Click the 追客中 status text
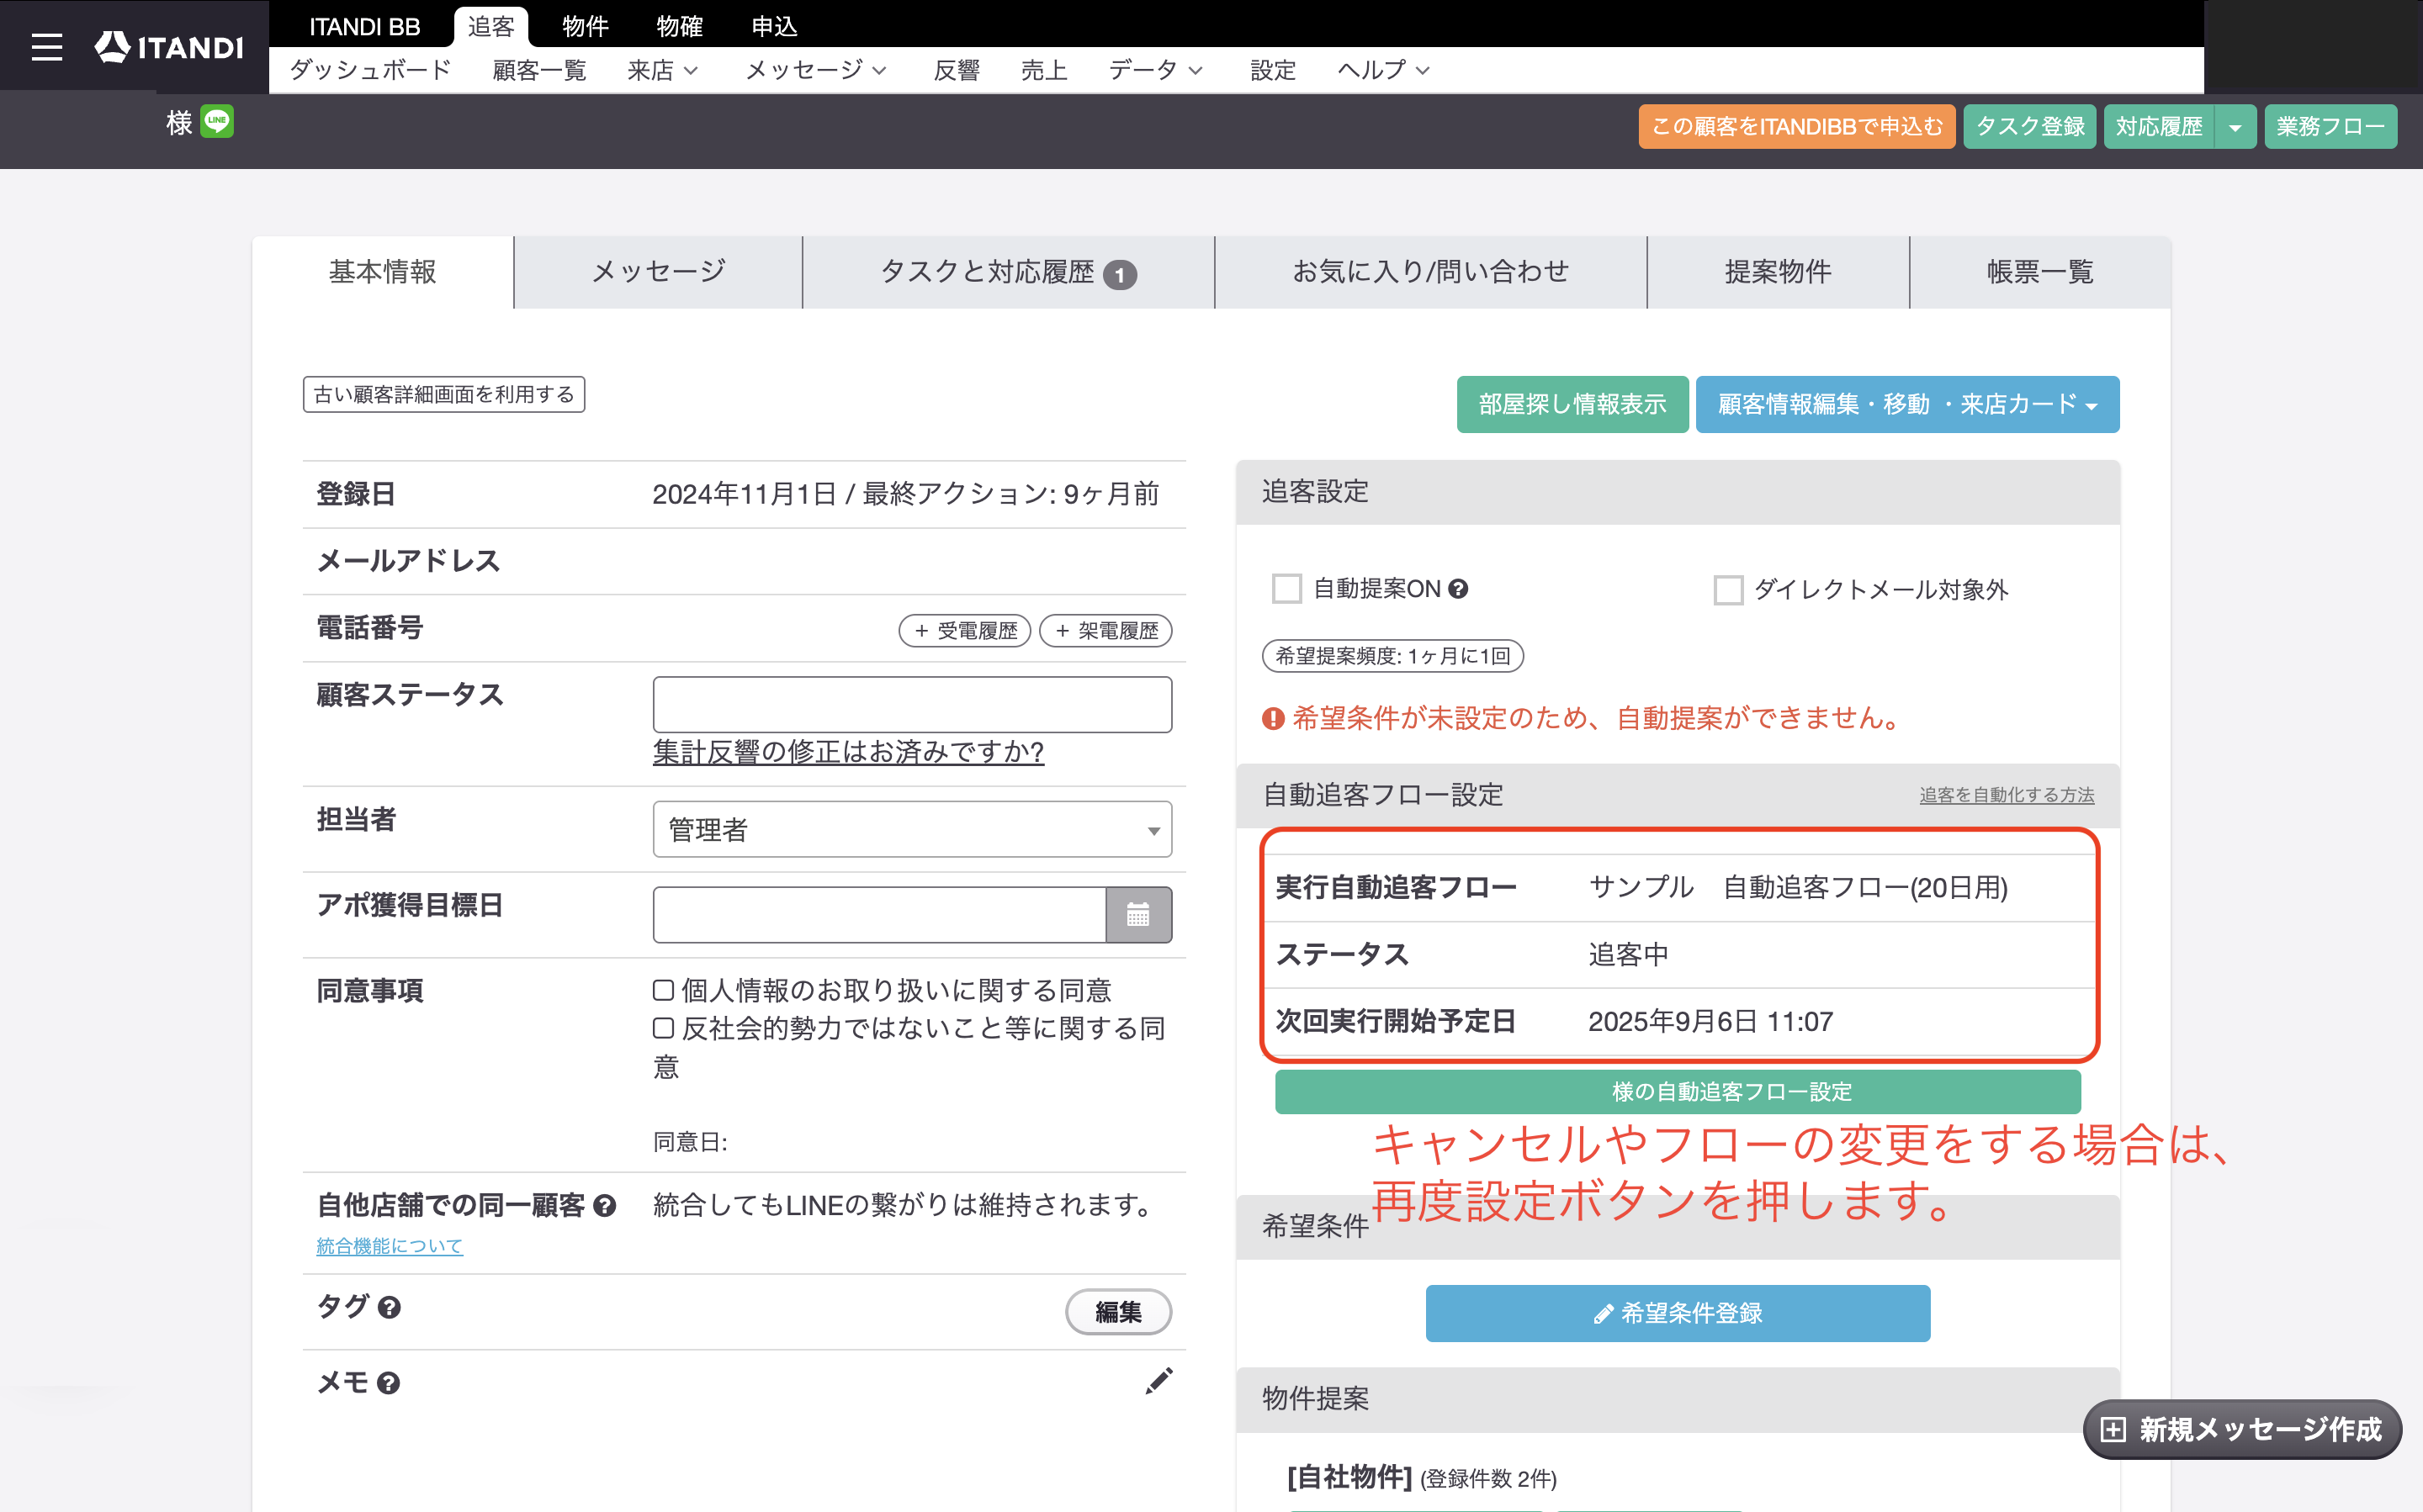 [x=1629, y=955]
